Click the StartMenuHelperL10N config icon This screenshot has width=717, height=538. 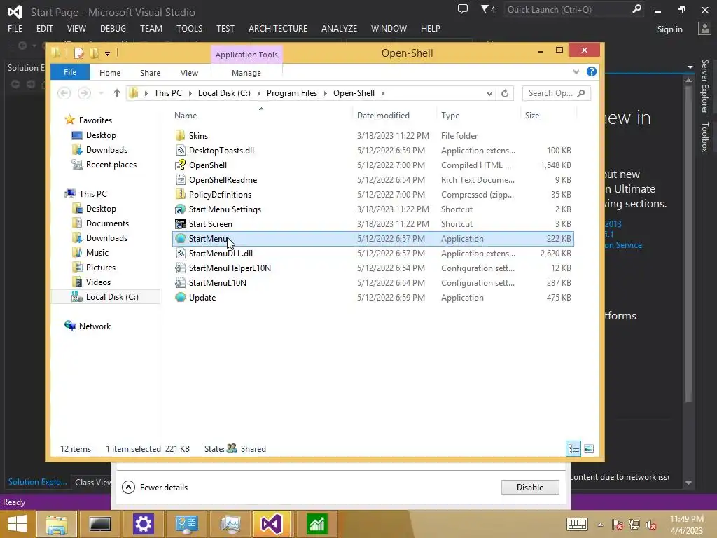tap(181, 268)
